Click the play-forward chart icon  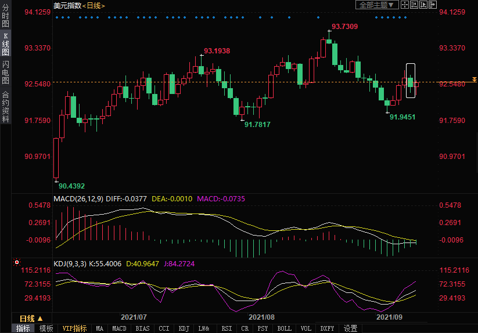(423, 5)
